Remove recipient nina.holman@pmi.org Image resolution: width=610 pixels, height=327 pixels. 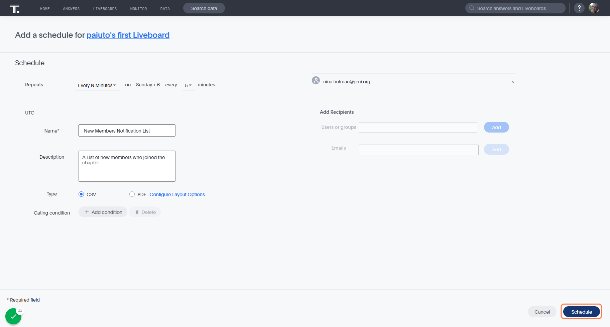(x=513, y=82)
